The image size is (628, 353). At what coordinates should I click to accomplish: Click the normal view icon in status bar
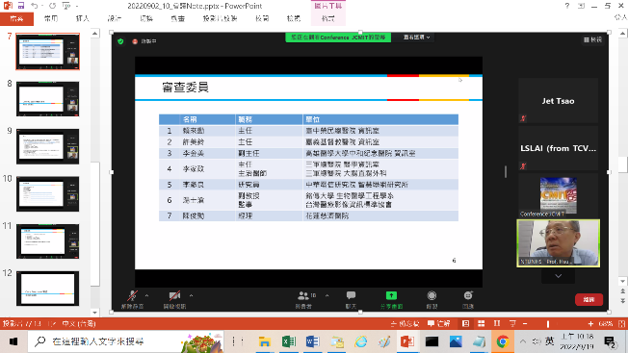[x=465, y=323]
